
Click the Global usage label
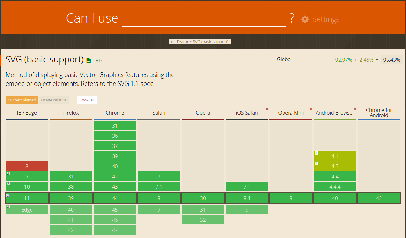[x=284, y=59]
